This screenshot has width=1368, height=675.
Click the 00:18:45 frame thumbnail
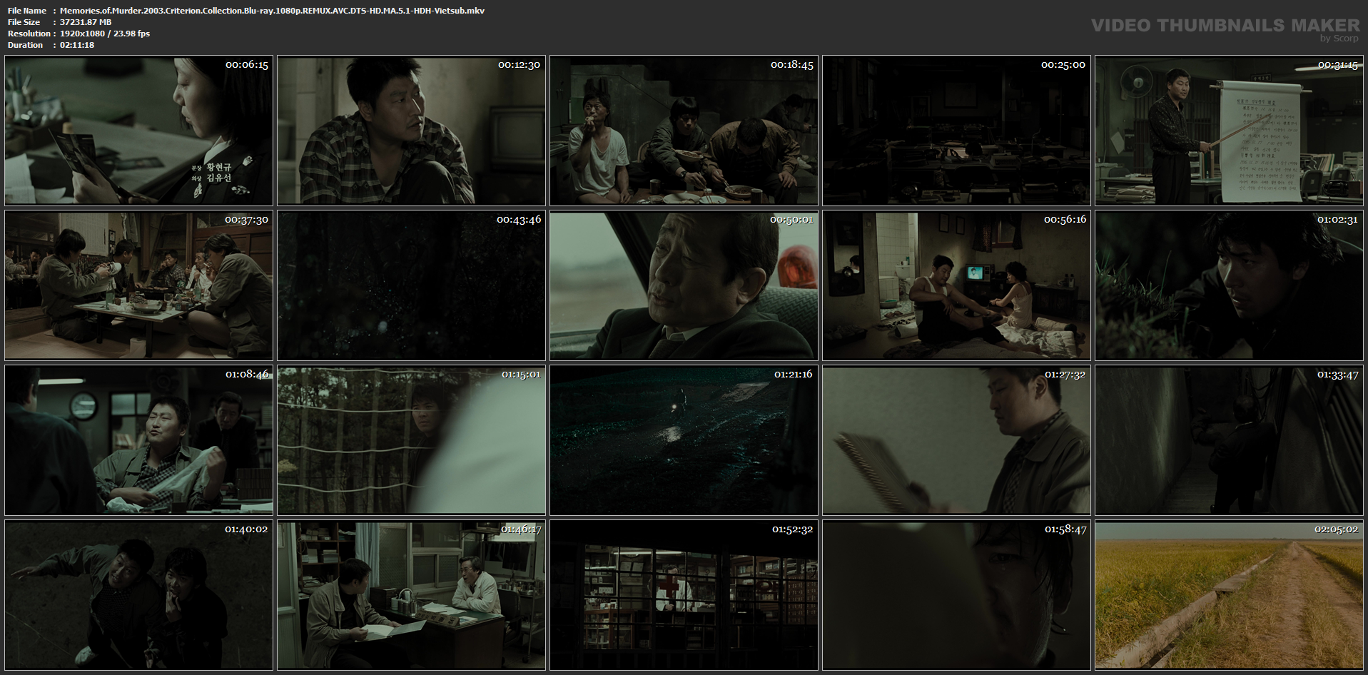click(684, 131)
